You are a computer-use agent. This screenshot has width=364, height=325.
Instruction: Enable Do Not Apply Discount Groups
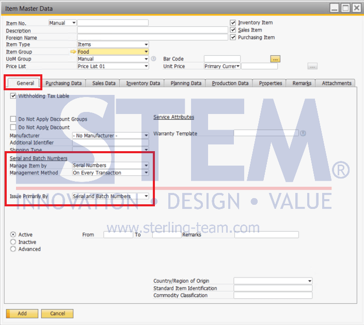13,119
